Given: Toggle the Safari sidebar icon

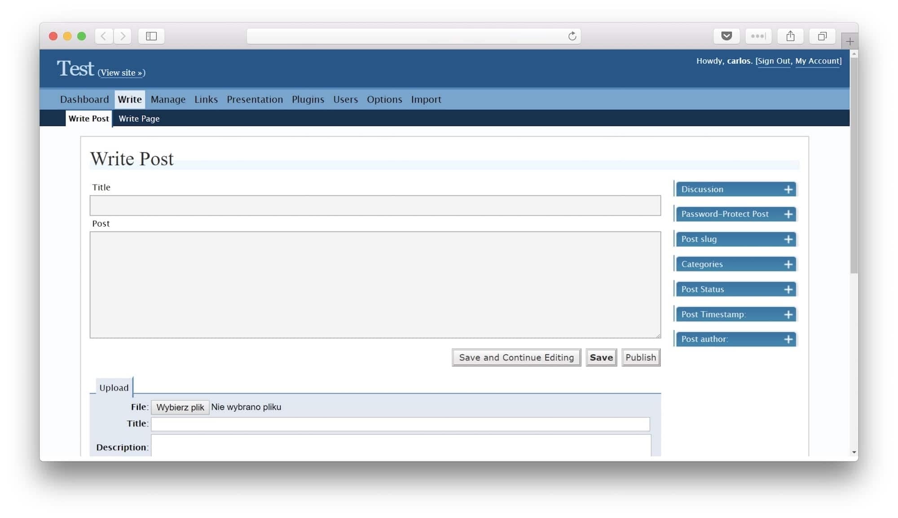Looking at the screenshot, I should [151, 36].
